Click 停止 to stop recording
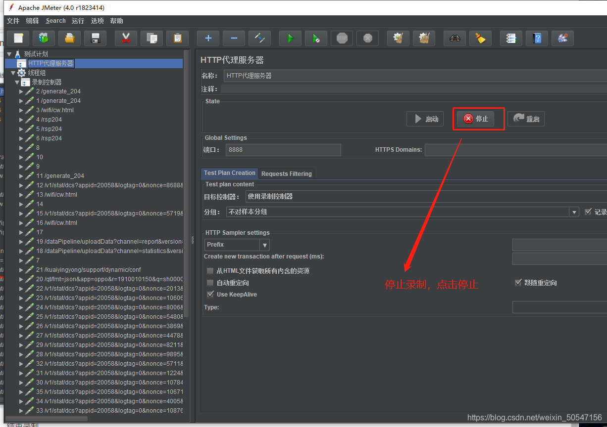Screen dimensions: 607x427 tap(475, 119)
